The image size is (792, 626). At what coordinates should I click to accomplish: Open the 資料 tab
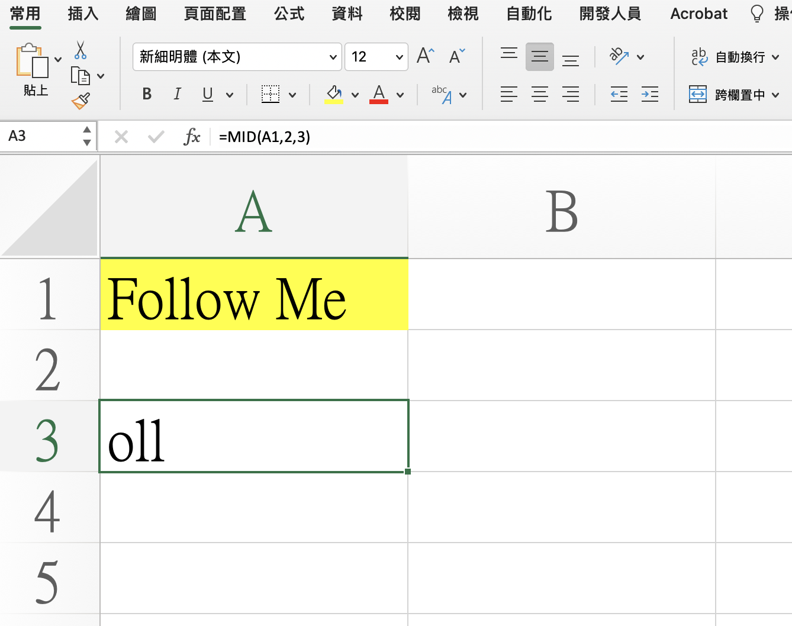(x=347, y=14)
